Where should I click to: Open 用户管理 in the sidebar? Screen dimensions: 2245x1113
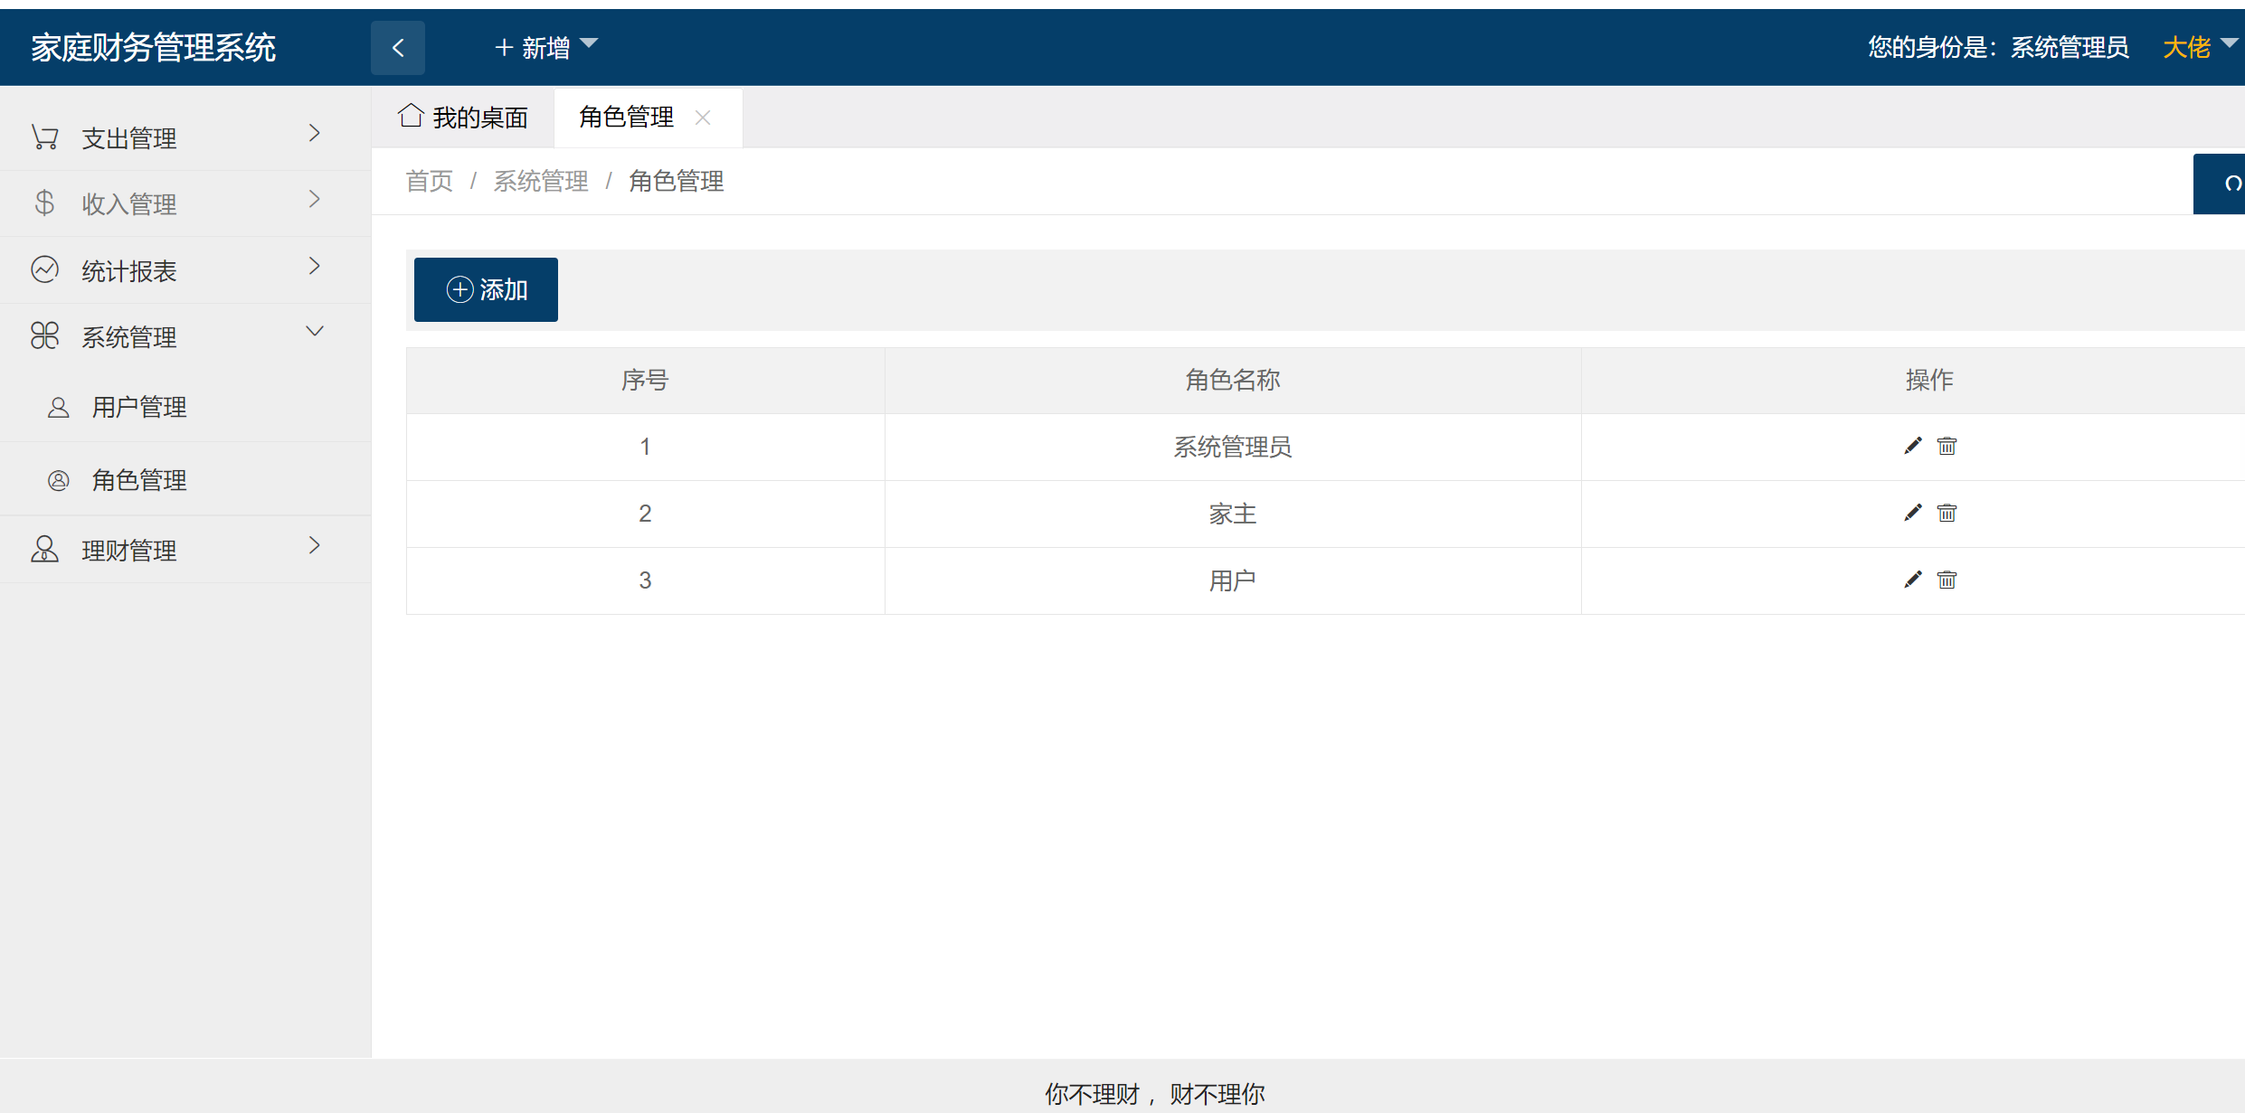click(139, 407)
